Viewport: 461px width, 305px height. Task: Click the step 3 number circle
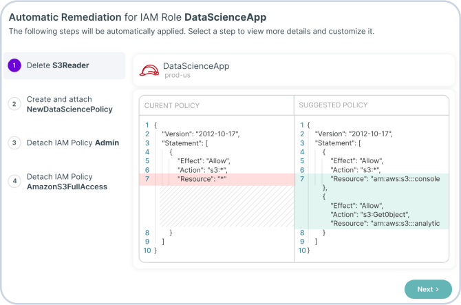click(x=14, y=143)
